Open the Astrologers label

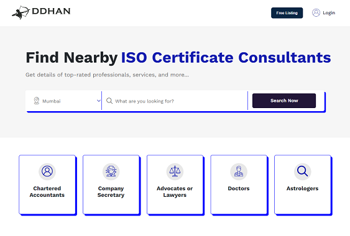tap(303, 189)
